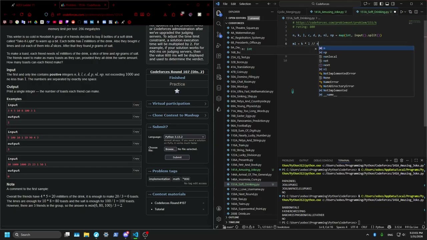Open the Windows Start button
Image resolution: width=427 pixels, height=240 pixels.
[7, 235]
